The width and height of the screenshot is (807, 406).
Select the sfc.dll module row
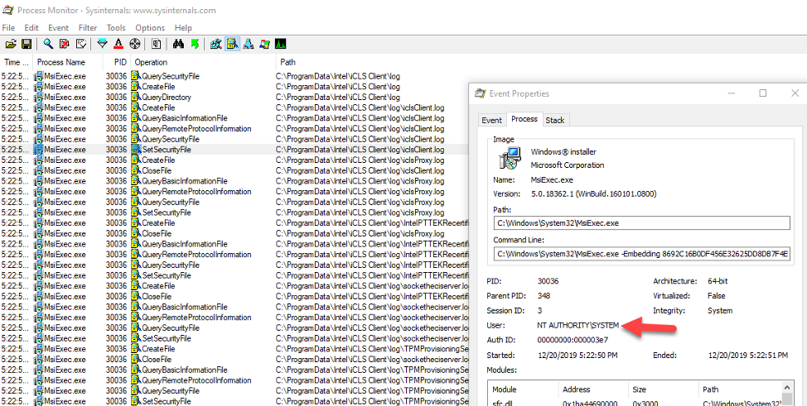634,403
